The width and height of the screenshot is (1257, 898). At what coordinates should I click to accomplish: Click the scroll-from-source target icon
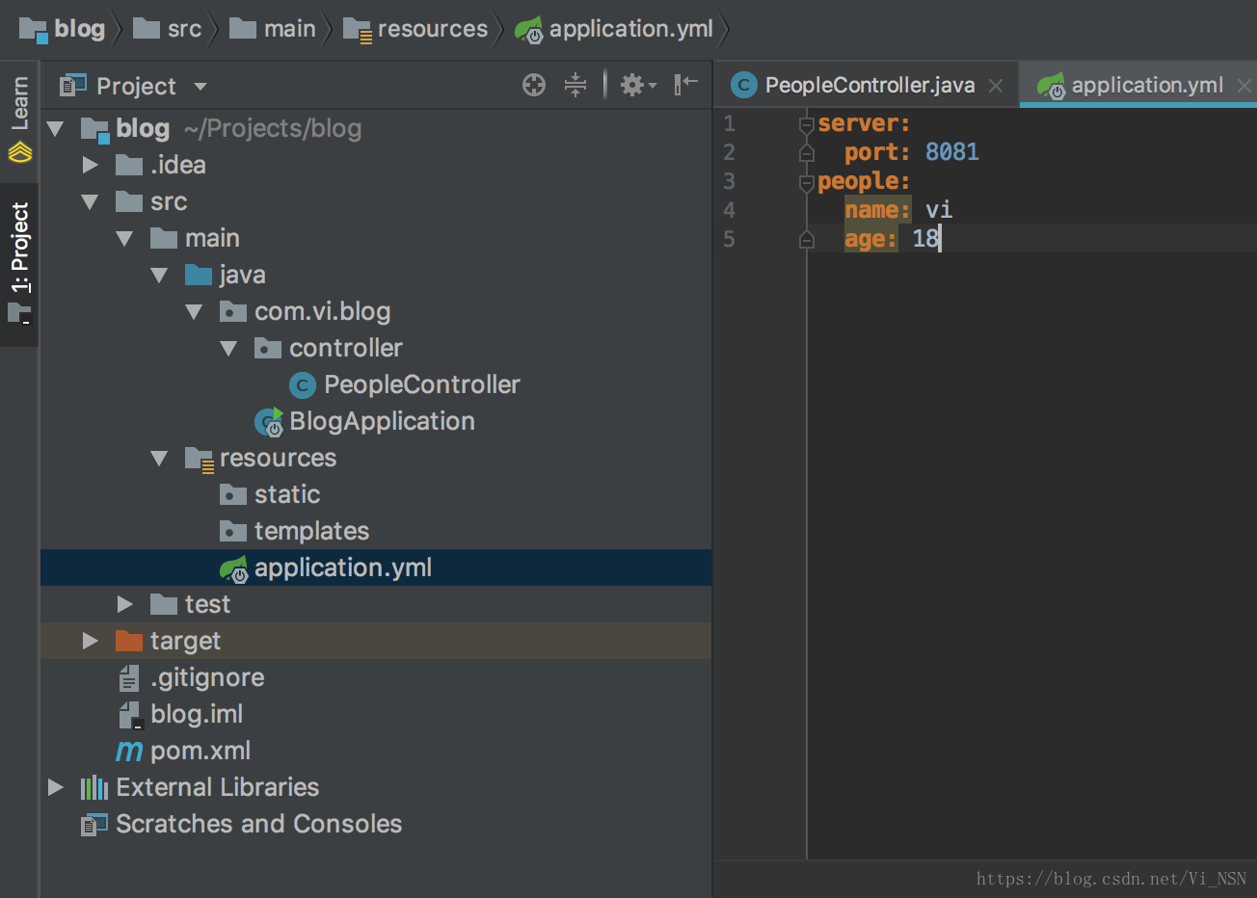click(533, 86)
